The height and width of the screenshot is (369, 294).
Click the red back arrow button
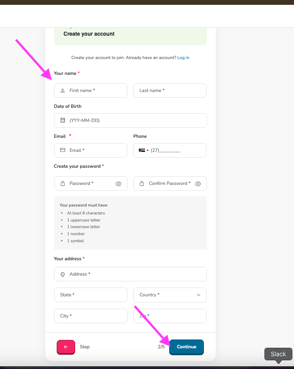coord(66,347)
